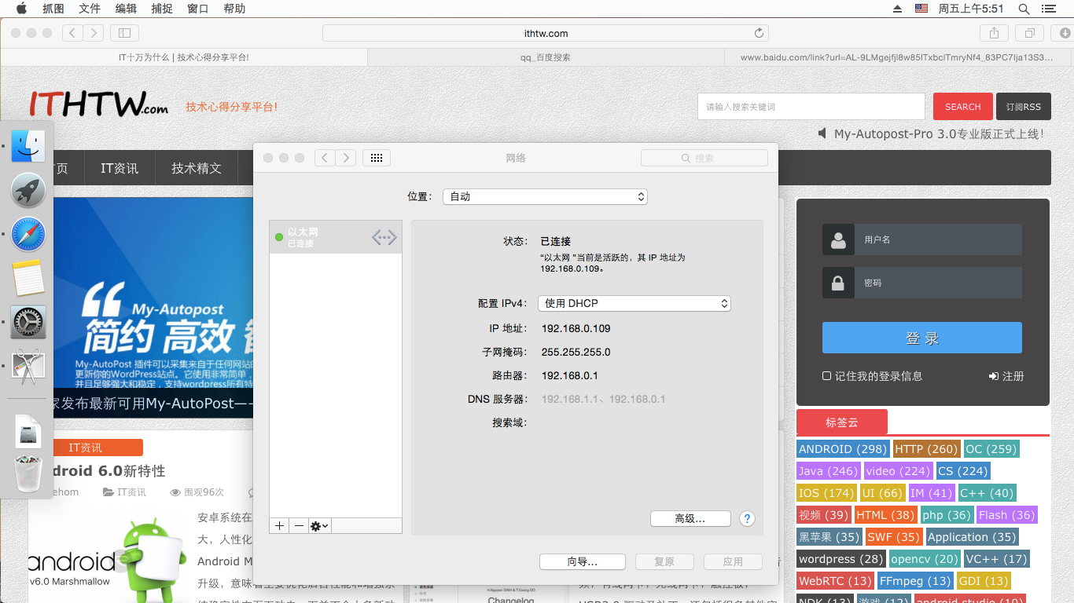The height and width of the screenshot is (603, 1074).
Task: Click Safari back navigation arrow
Action: tap(72, 33)
